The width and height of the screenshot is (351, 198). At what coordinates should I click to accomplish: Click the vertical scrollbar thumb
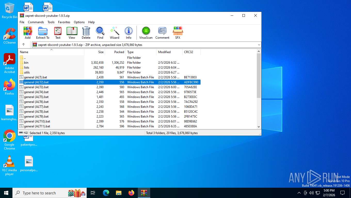pos(259,76)
